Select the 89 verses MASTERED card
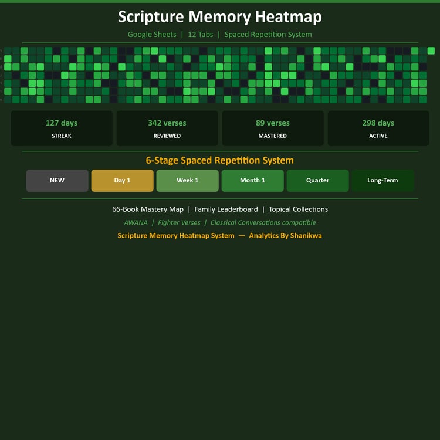This screenshot has height=440, width=440. [x=273, y=128]
